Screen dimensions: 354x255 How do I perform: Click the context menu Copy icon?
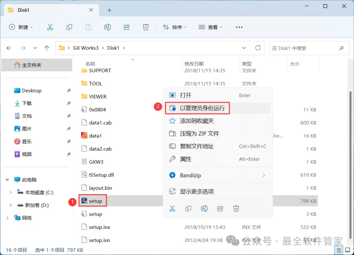click(188, 209)
